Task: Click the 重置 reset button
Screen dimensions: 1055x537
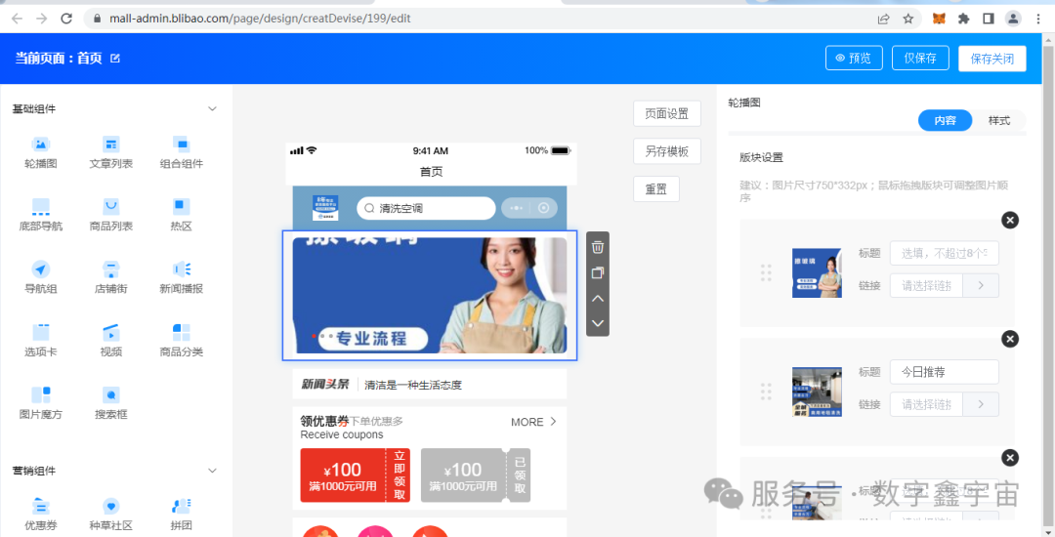Action: 656,188
